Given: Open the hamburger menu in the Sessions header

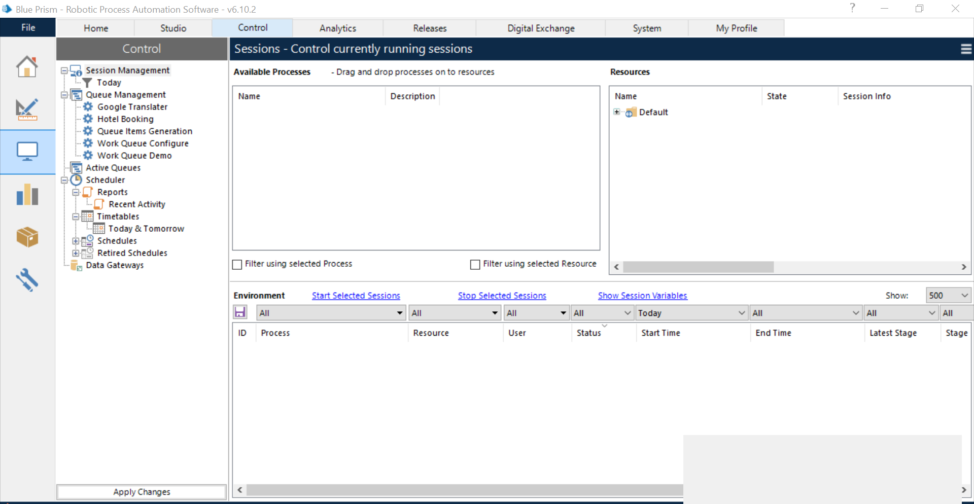Looking at the screenshot, I should pos(965,49).
